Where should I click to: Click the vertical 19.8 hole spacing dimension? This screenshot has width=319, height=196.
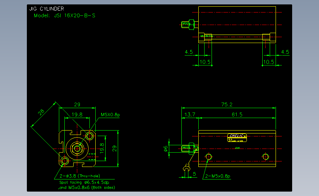click(102, 148)
